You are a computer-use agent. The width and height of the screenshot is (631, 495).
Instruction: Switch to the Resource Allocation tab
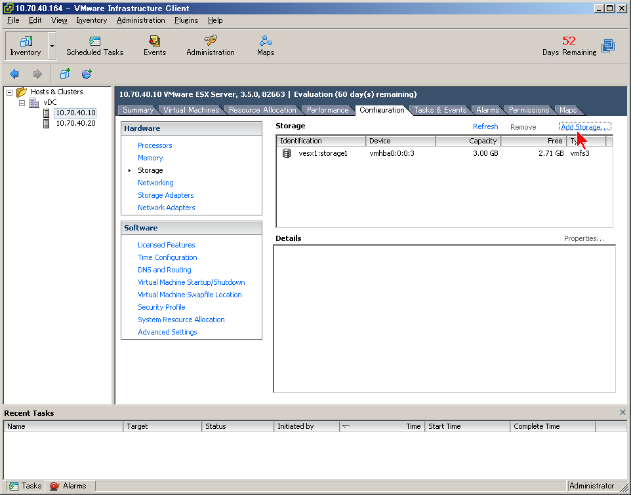(x=262, y=110)
